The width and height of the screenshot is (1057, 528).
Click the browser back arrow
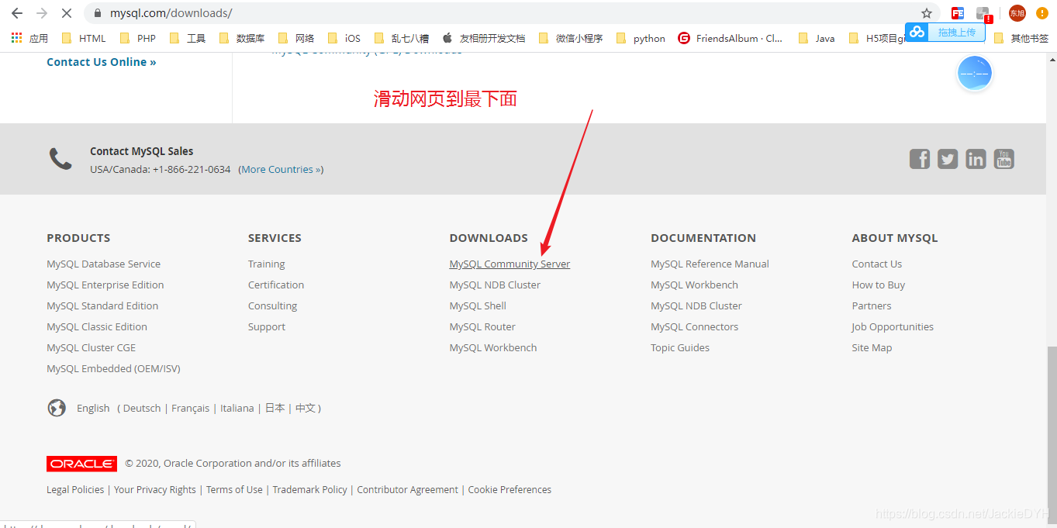(17, 13)
